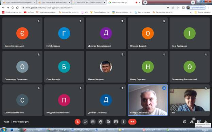The height and width of the screenshot is (132, 212).
Task: Raise hand in the meeting
Action: coord(101,122)
